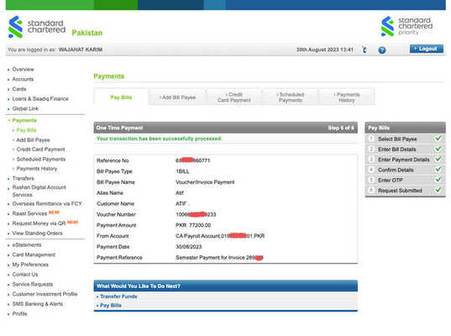Click the Step 6 of 6 indicator
Viewport: 451px width, 336px height.
(341, 128)
